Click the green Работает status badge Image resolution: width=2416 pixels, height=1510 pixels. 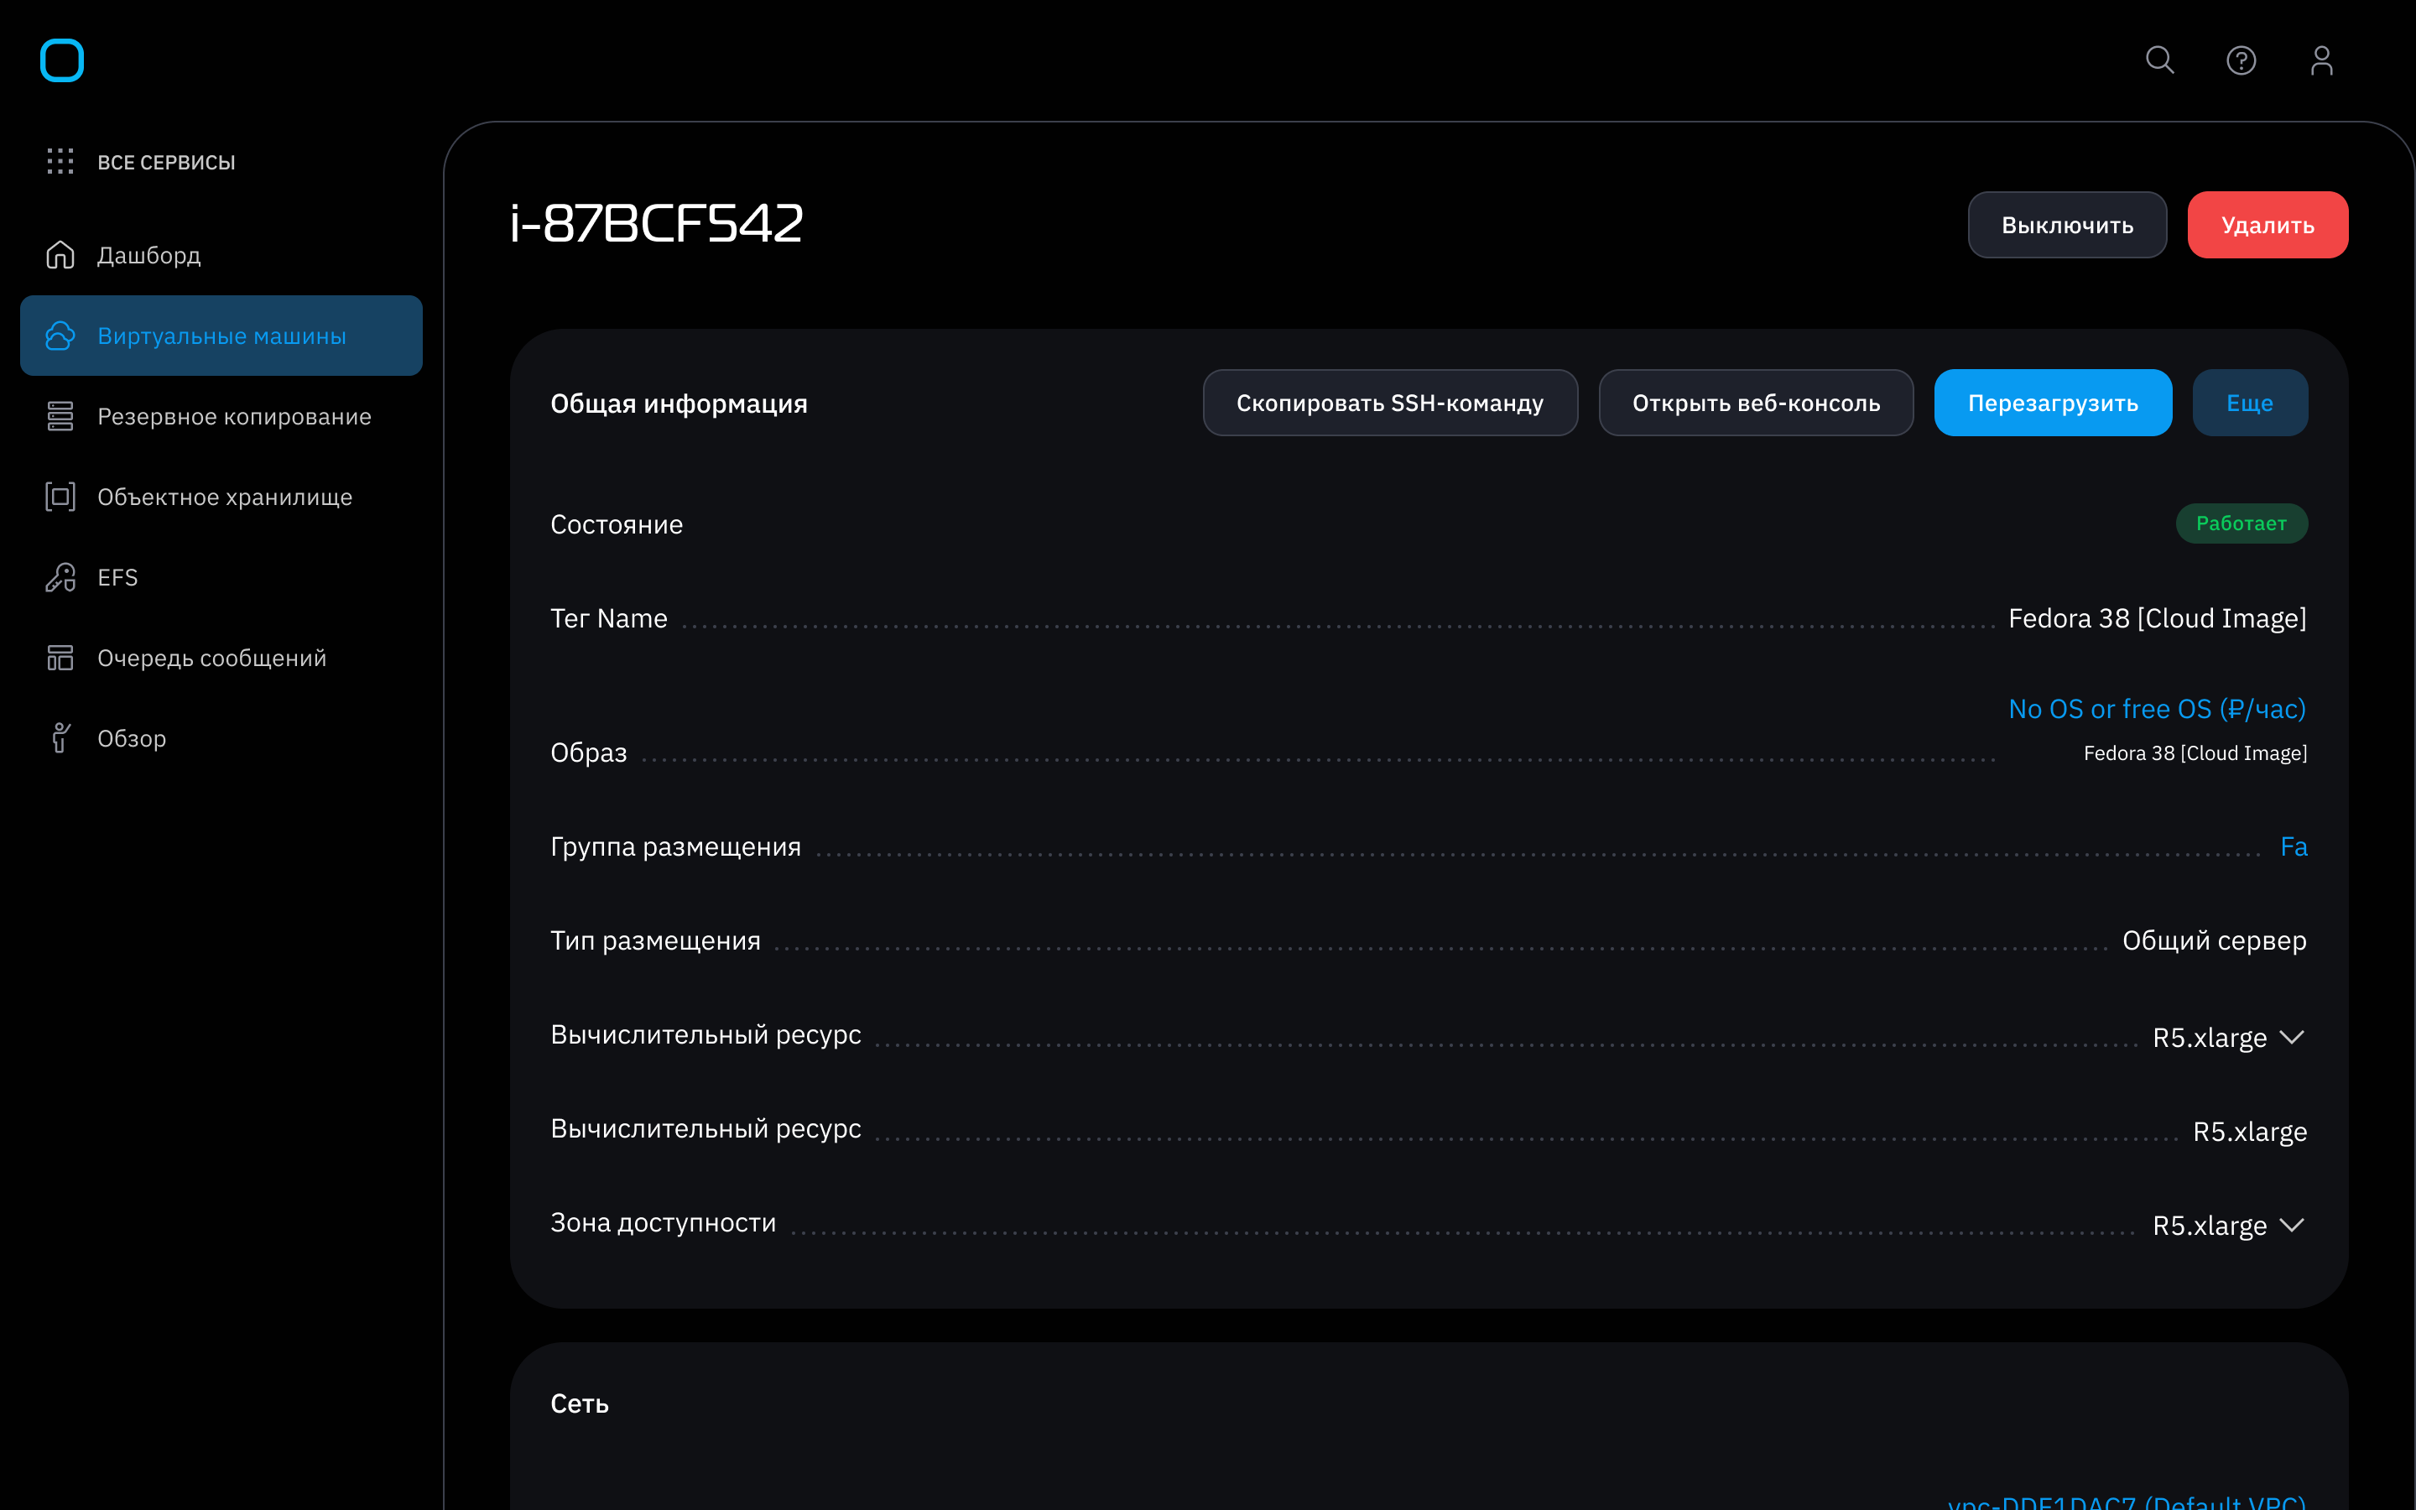(x=2242, y=523)
